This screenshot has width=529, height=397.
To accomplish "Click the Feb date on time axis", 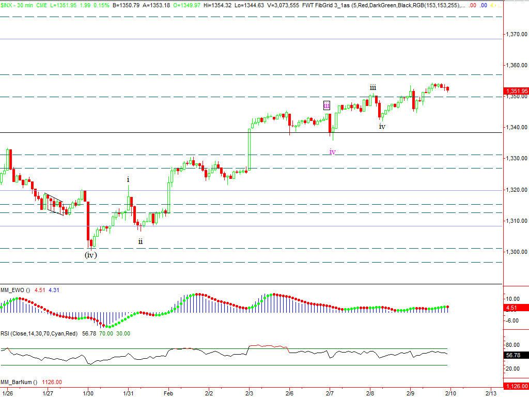I will coord(168,393).
